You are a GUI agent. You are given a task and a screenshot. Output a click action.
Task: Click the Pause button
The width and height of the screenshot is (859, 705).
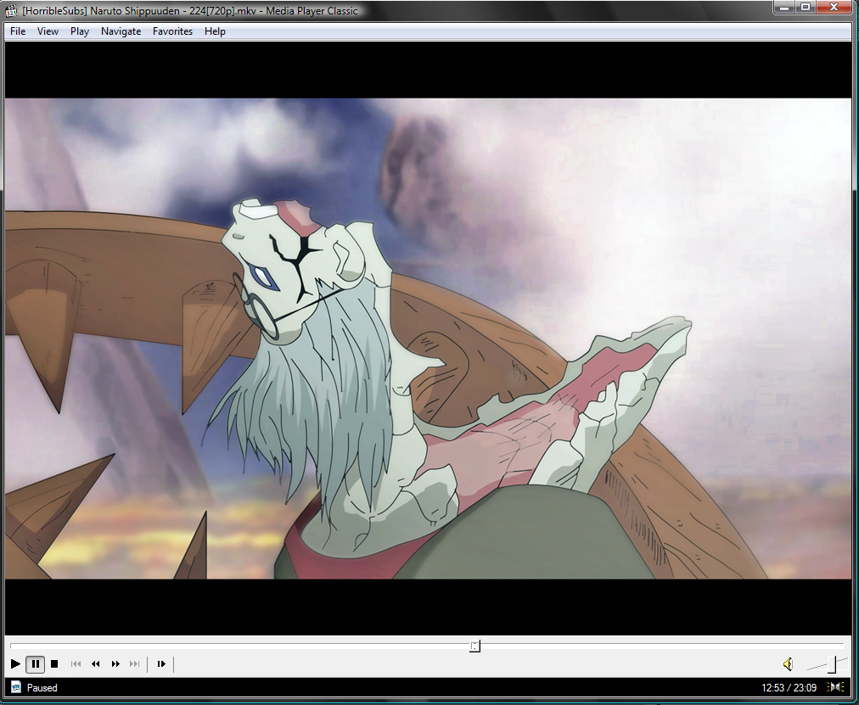[x=35, y=664]
